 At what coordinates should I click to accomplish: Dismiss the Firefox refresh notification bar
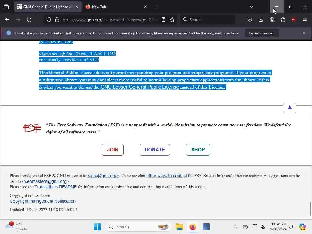coord(304,33)
